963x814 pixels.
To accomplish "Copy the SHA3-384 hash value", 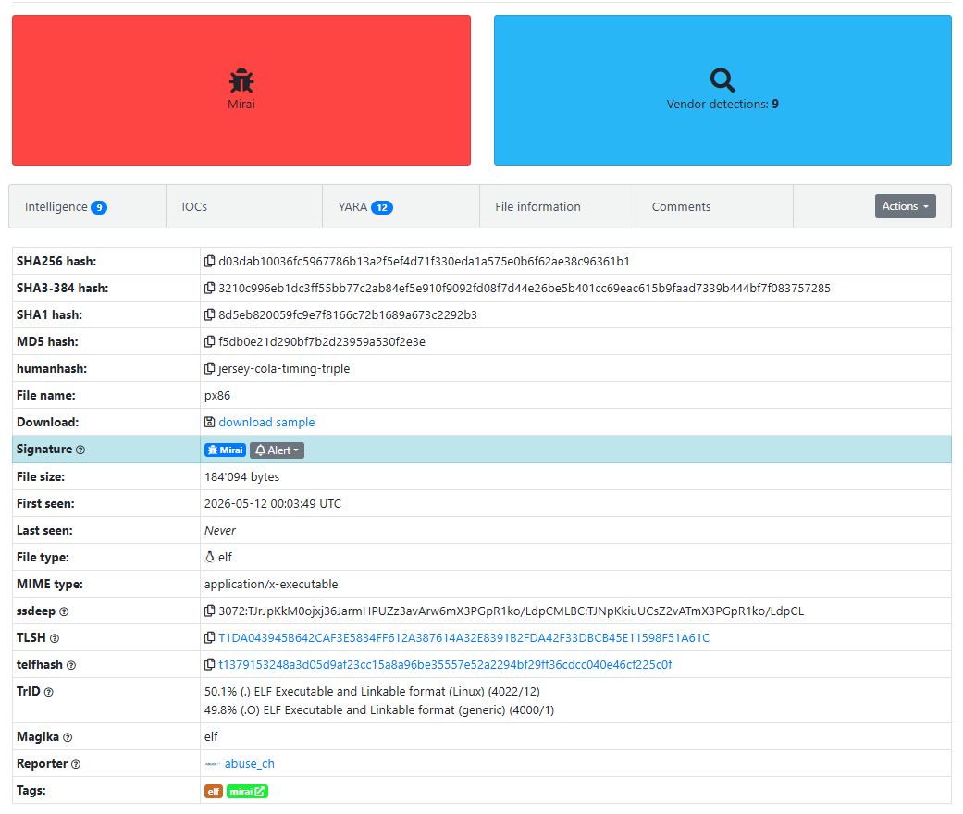I will [209, 288].
